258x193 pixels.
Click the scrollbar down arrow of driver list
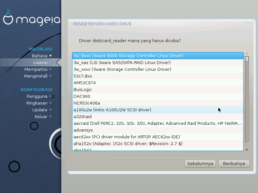point(247,150)
